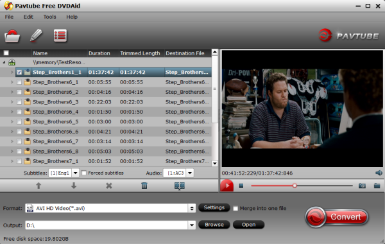
Task: Collapse the \\memory\TestReso tree node
Action: point(4,62)
